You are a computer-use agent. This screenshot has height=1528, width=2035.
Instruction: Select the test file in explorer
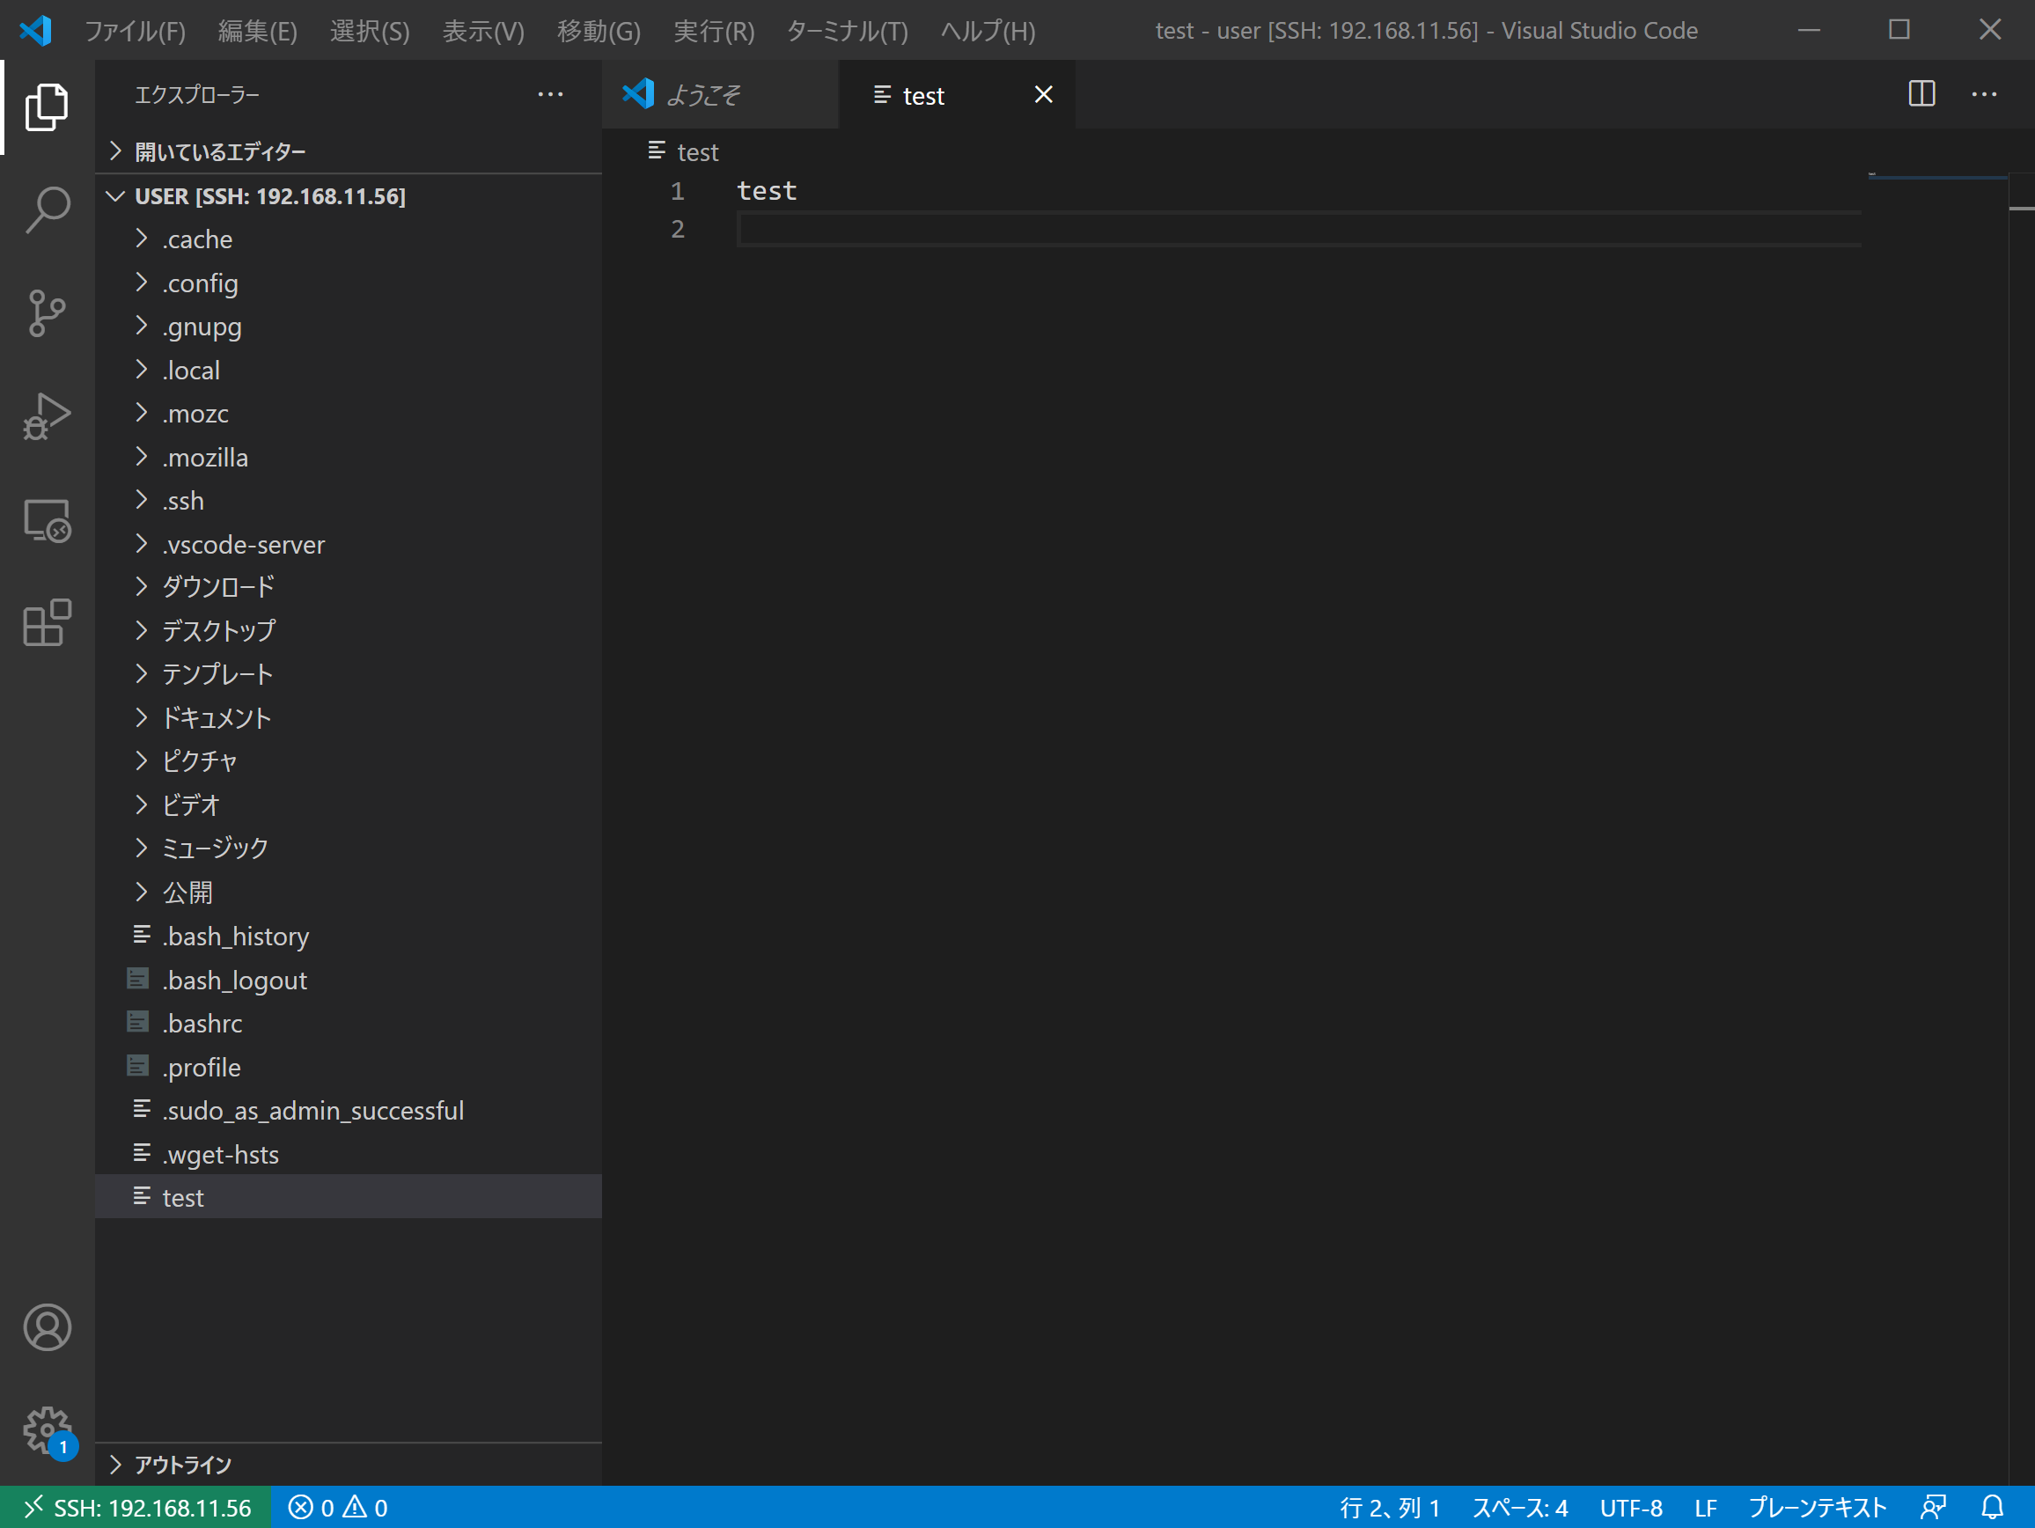[349, 1198]
